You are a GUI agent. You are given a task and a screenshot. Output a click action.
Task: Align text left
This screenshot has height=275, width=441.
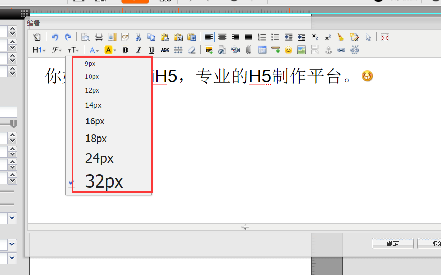coord(209,37)
